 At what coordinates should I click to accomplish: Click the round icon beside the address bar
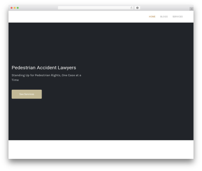click(x=137, y=8)
